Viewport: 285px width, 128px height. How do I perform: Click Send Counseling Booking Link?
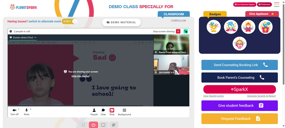[240, 65]
